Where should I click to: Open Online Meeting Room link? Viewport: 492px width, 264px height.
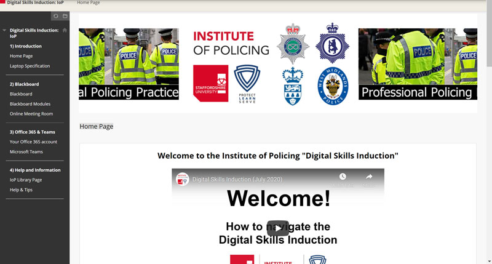pos(31,114)
